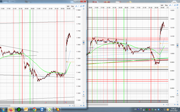Zoom out time axis with minus below right chart
This screenshot has width=180, height=112.
[x=166, y=105]
